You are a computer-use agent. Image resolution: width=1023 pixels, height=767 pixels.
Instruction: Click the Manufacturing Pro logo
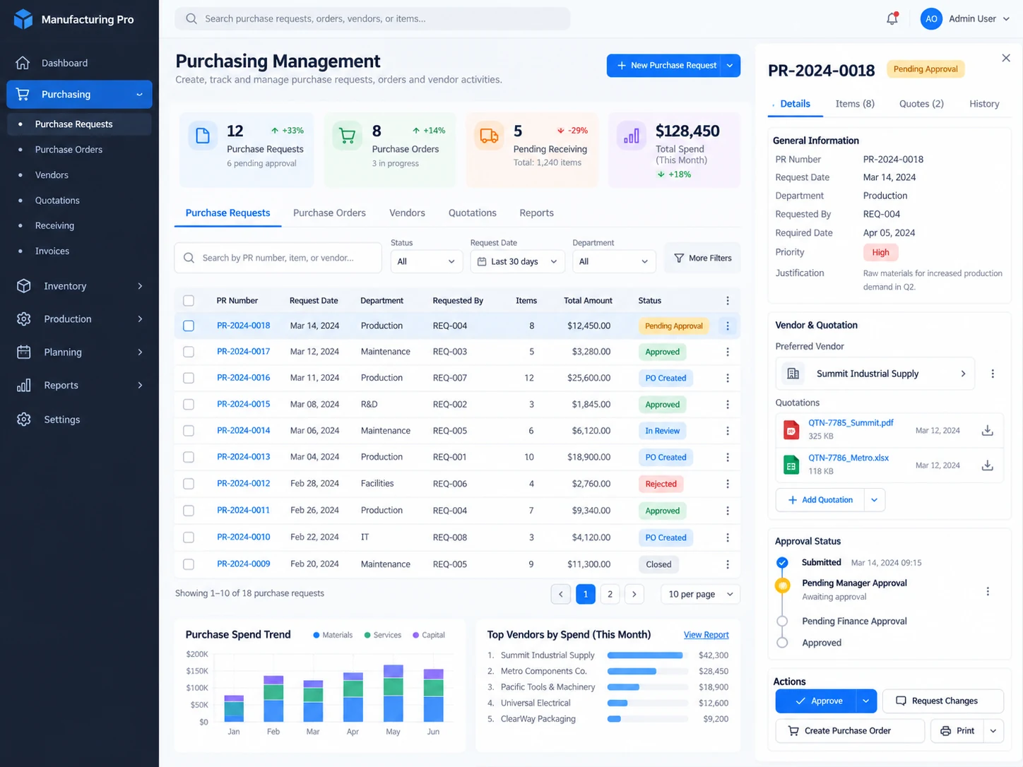pyautogui.click(x=23, y=19)
